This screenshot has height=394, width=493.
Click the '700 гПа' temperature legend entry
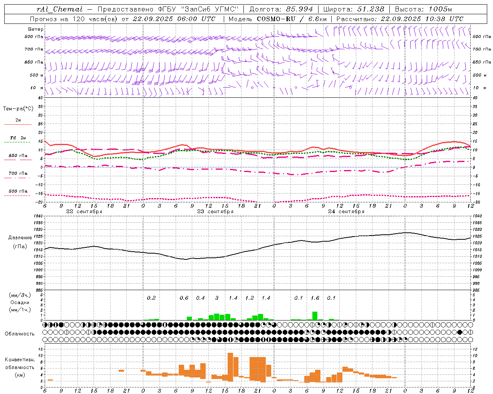(x=18, y=173)
